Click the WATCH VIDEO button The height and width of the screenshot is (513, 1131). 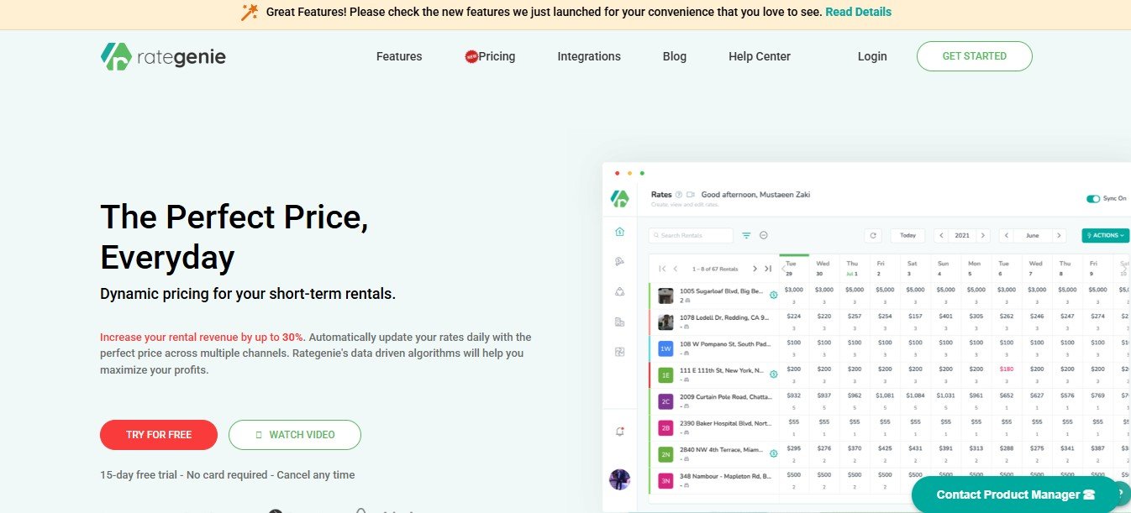[295, 435]
